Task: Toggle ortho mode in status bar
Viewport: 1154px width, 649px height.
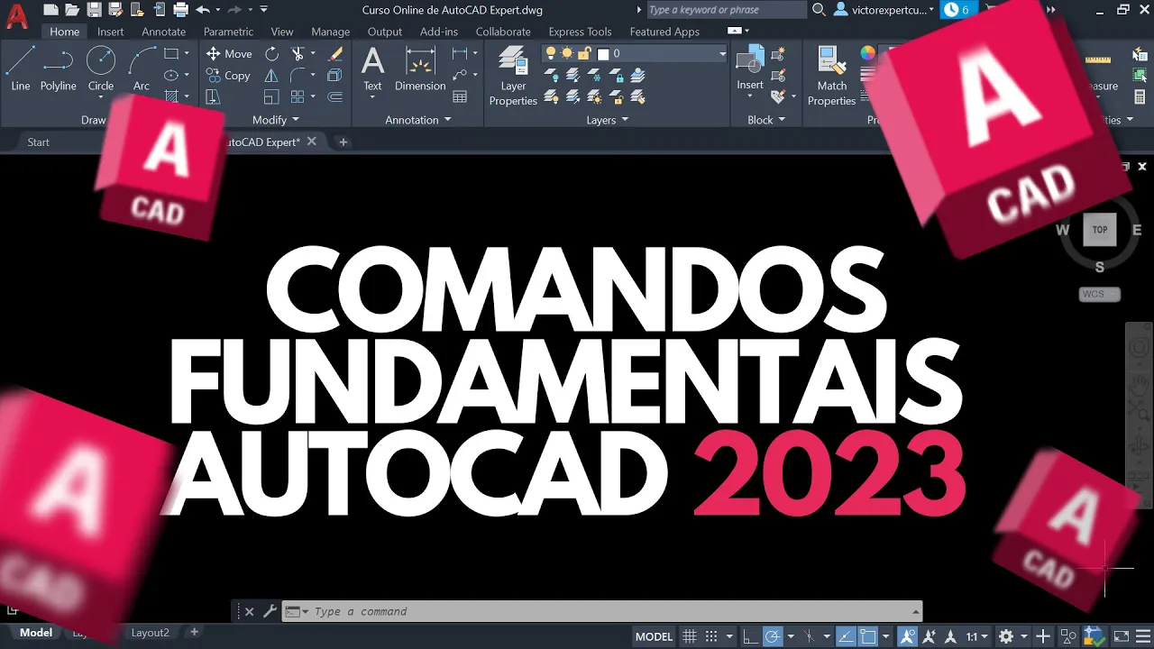Action: [750, 636]
